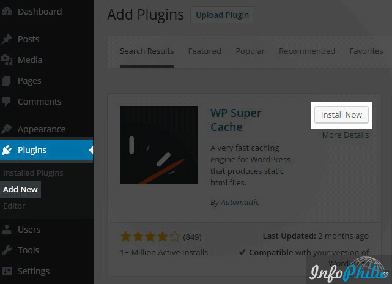Click the Appearance paintbrush icon

[x=7, y=129]
